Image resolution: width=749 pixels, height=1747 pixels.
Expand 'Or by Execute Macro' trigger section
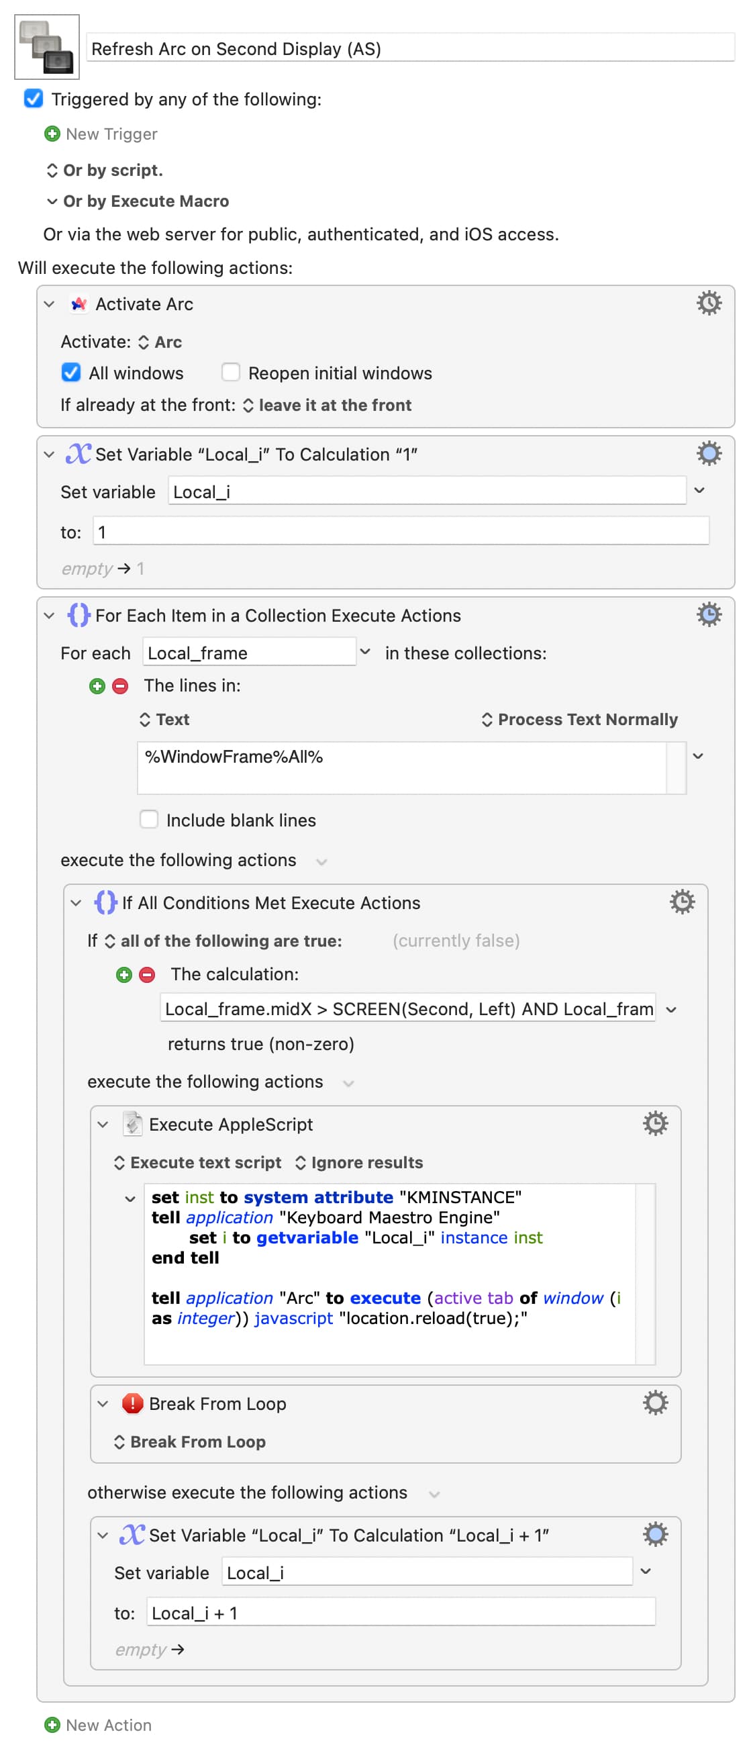pyautogui.click(x=52, y=201)
